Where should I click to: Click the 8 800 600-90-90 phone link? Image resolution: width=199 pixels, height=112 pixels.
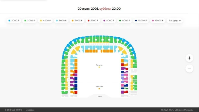(x=13, y=110)
